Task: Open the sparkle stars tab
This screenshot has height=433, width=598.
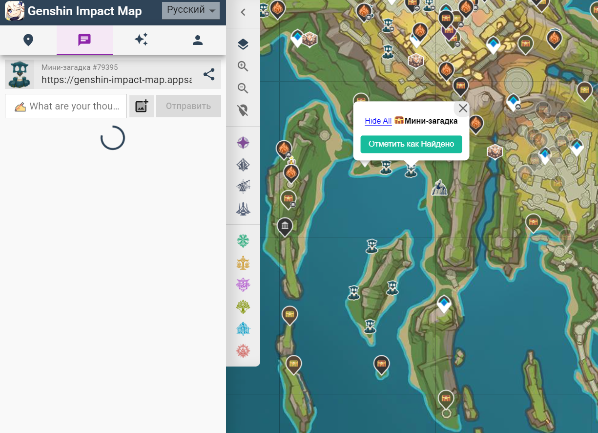Action: click(x=141, y=40)
